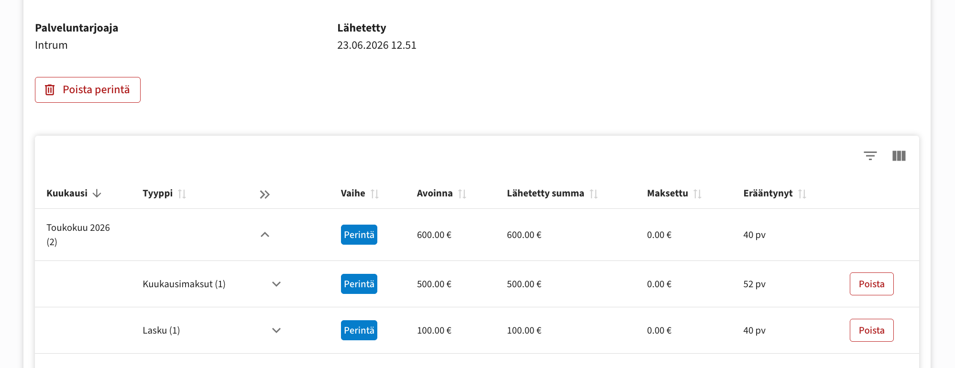Click the double-chevron expand all icon

(x=265, y=195)
